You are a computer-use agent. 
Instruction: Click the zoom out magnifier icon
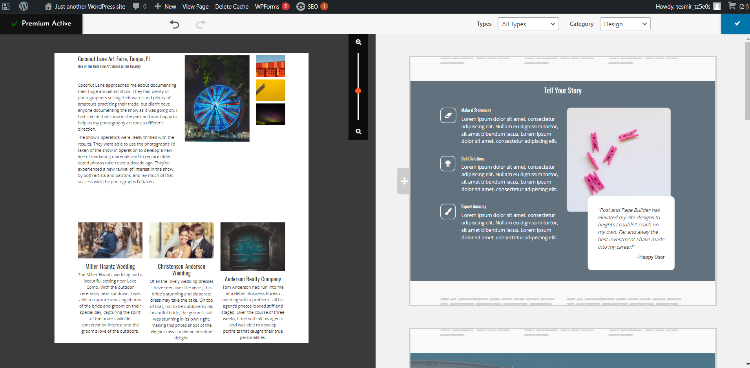pyautogui.click(x=358, y=131)
